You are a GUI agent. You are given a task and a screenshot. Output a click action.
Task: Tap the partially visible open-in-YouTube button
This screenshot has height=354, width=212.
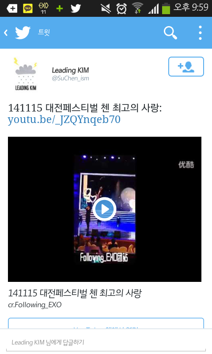tap(106, 323)
